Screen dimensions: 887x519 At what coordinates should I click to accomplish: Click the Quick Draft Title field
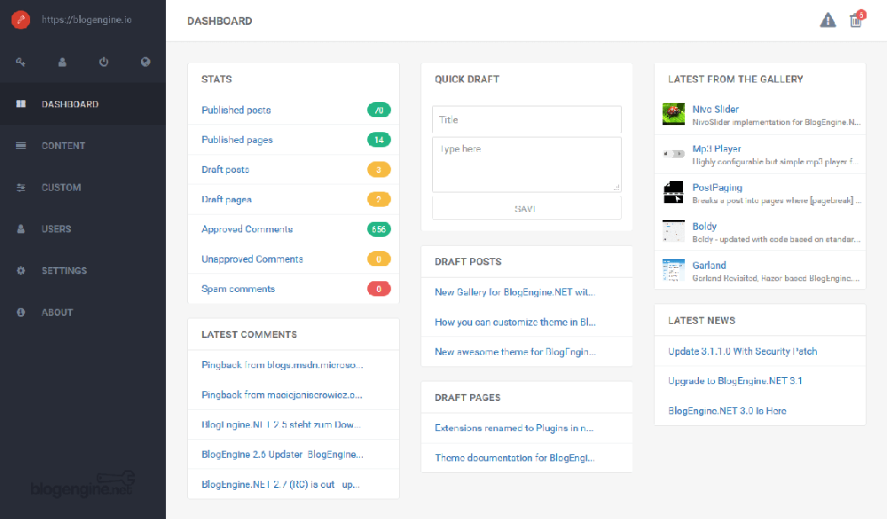coord(526,120)
